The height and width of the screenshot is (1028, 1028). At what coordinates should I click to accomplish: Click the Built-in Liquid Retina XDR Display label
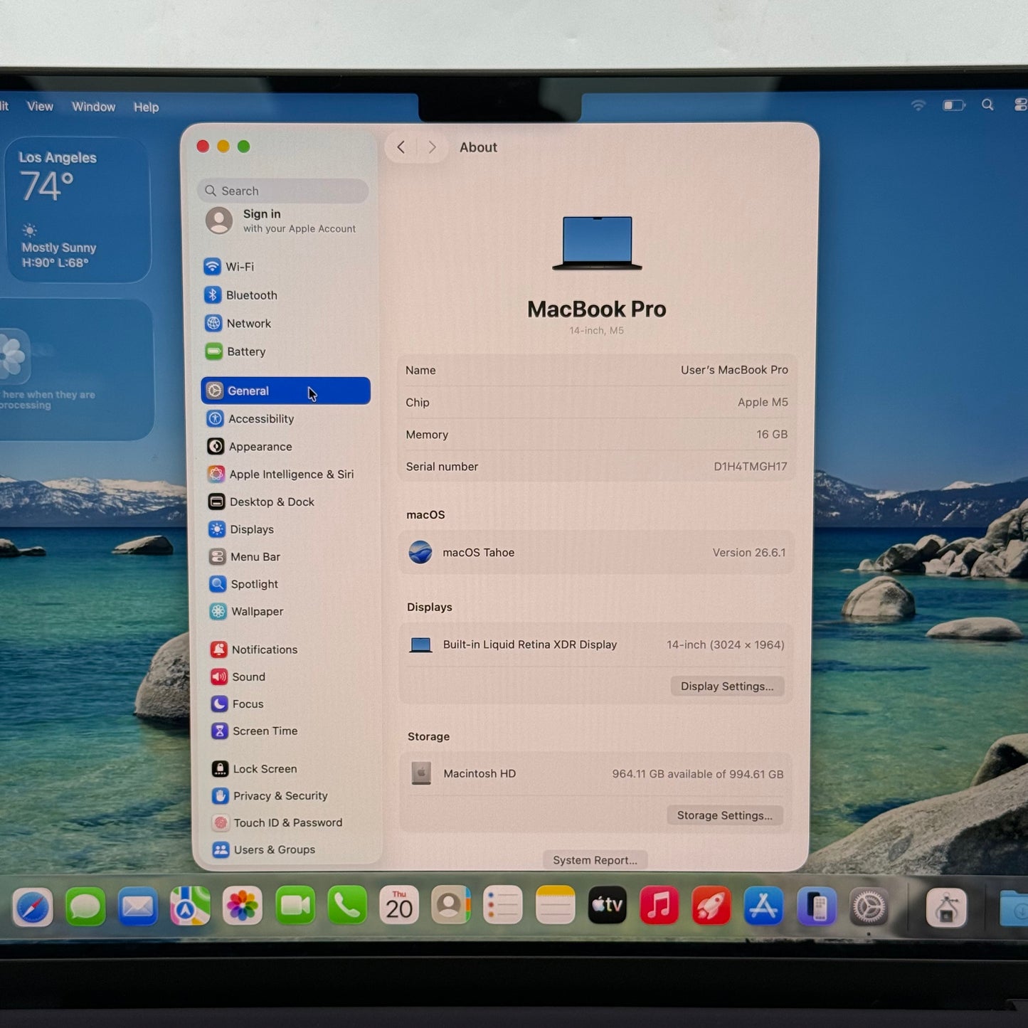(530, 645)
